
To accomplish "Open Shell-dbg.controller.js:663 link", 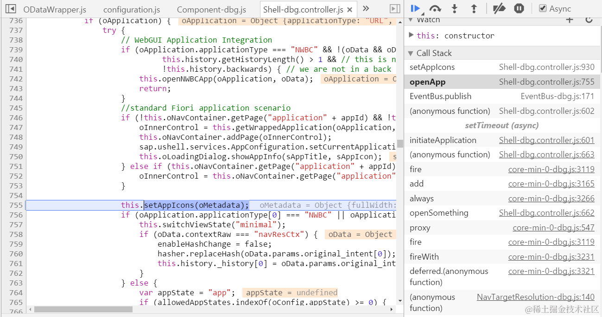I will 546,155.
